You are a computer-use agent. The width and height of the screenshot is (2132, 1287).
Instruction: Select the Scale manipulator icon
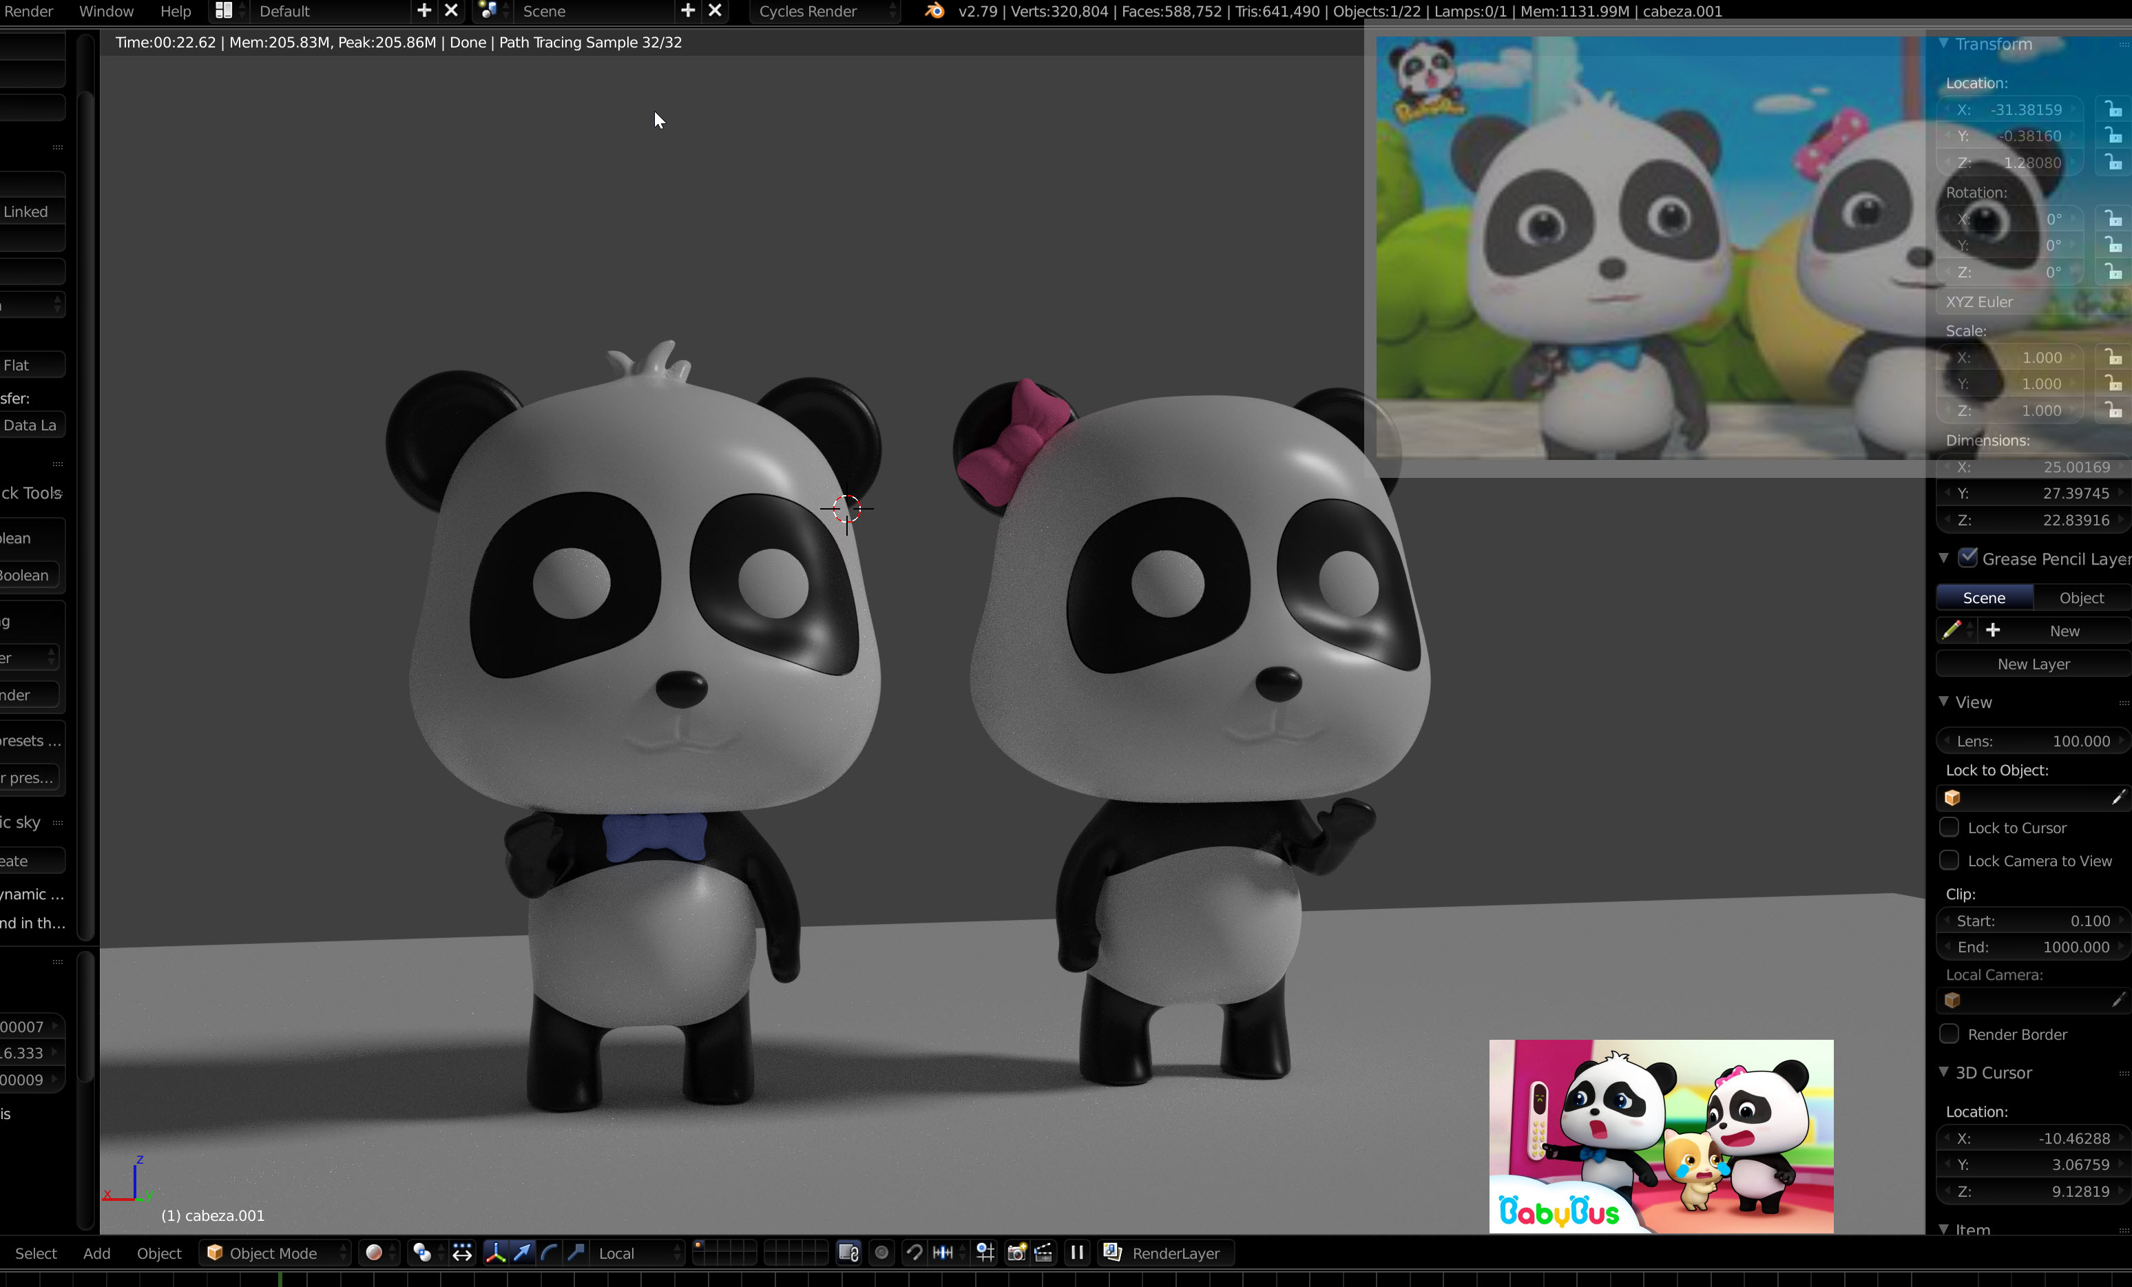576,1253
